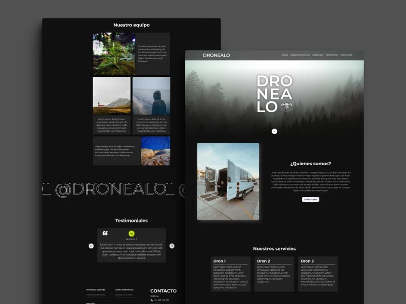This screenshot has height=304, width=406.
Task: Click the previous testimonial arrow
Action: point(91,246)
